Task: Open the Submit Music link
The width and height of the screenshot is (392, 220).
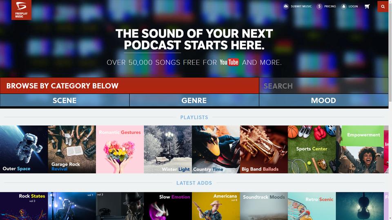Action: click(x=301, y=6)
